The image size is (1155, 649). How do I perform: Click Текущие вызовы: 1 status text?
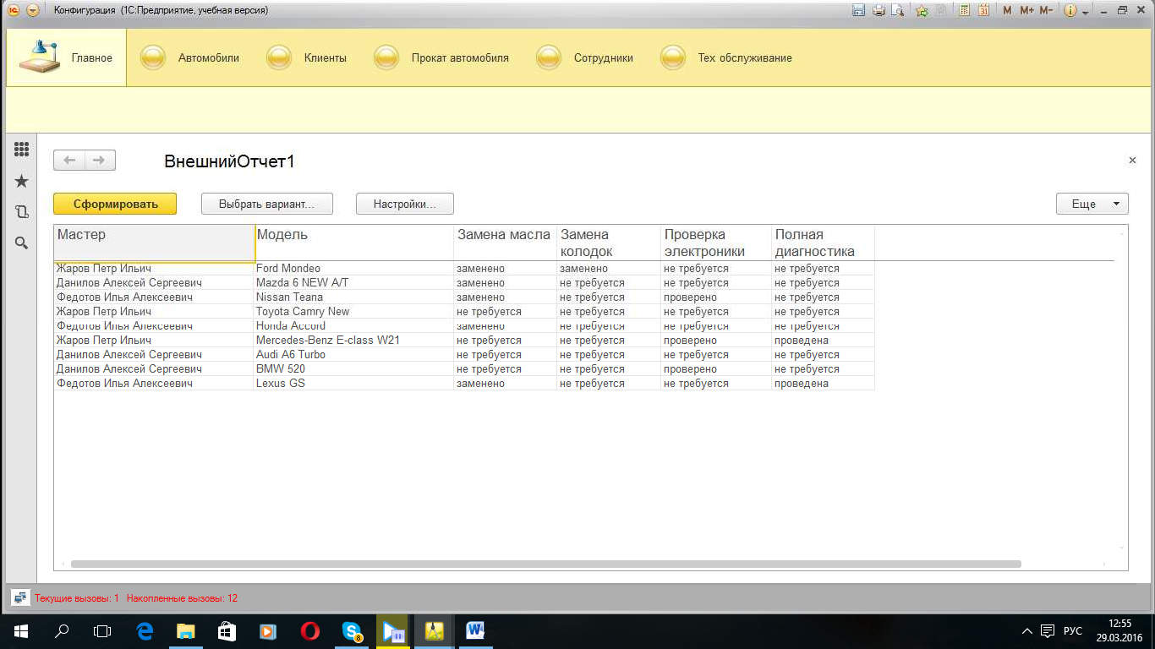point(77,598)
